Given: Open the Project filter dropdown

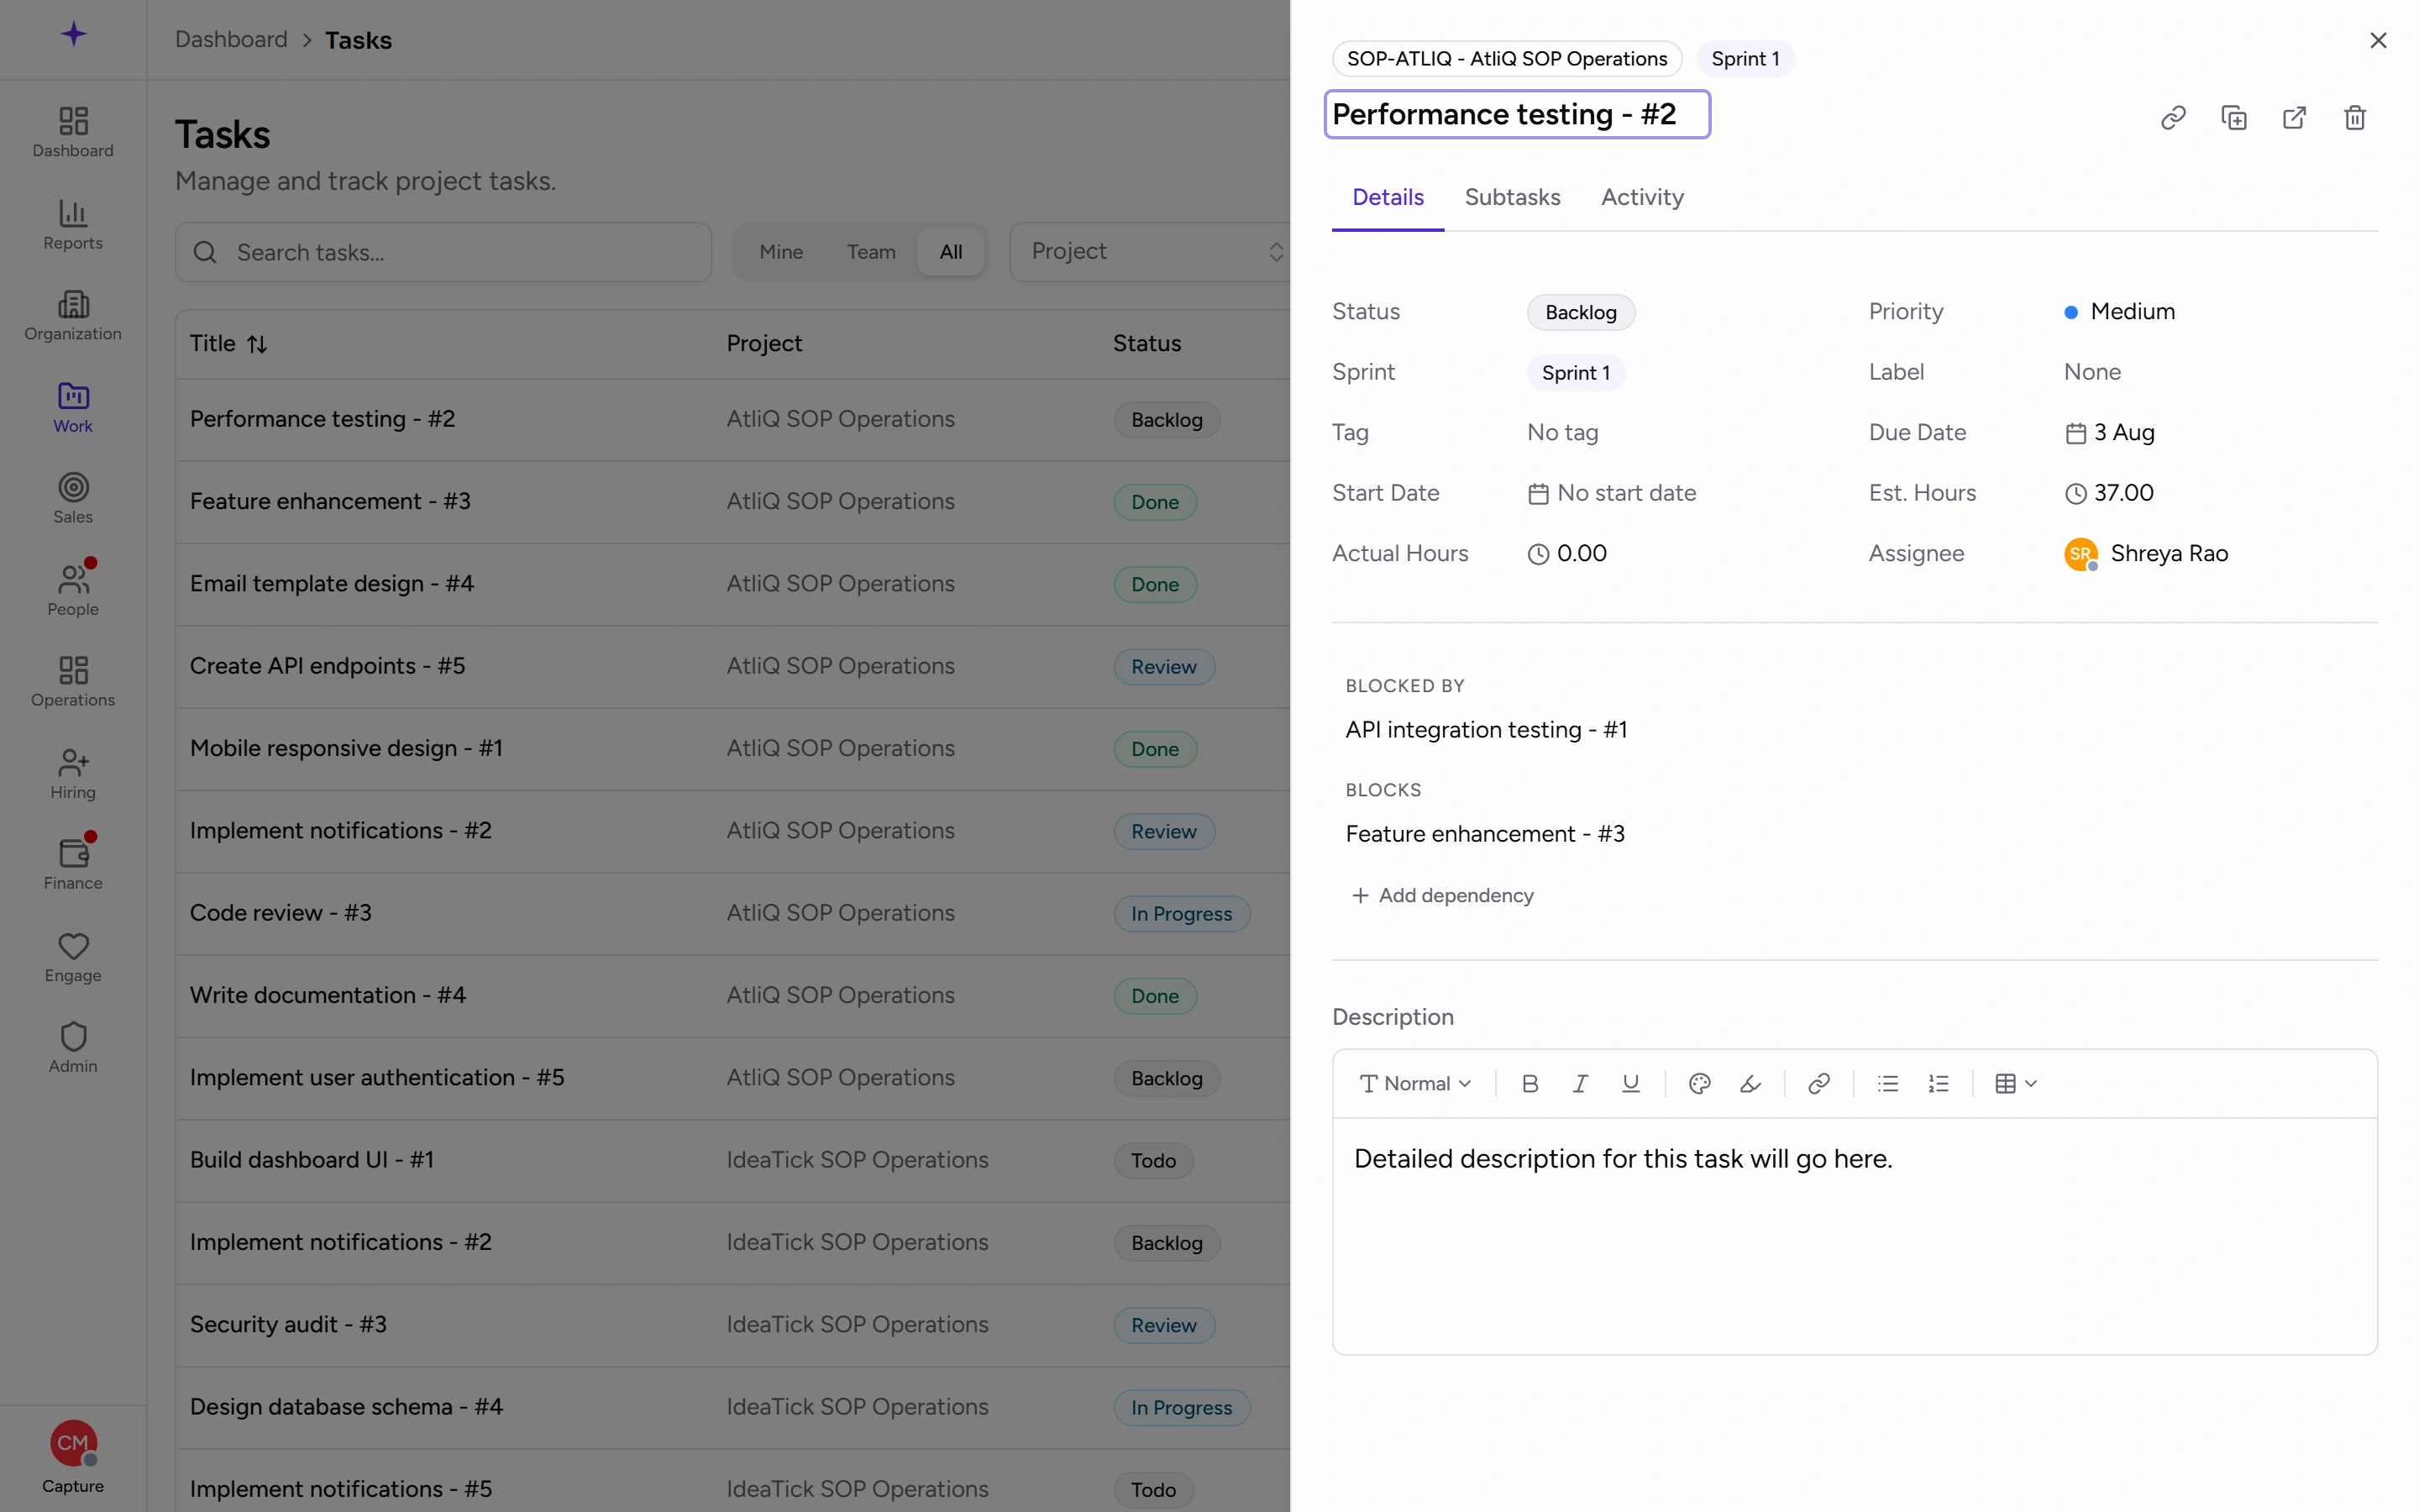Looking at the screenshot, I should coord(1152,252).
